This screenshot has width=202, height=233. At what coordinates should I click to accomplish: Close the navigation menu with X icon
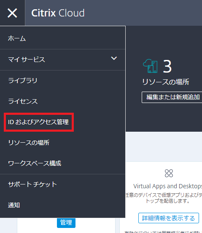pos(12,13)
